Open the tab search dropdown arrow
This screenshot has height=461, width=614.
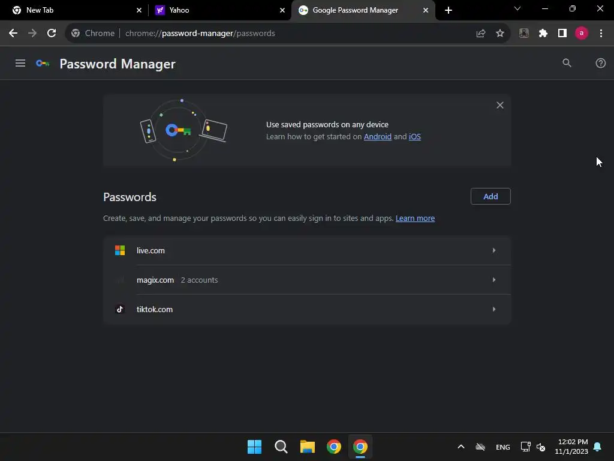[517, 8]
